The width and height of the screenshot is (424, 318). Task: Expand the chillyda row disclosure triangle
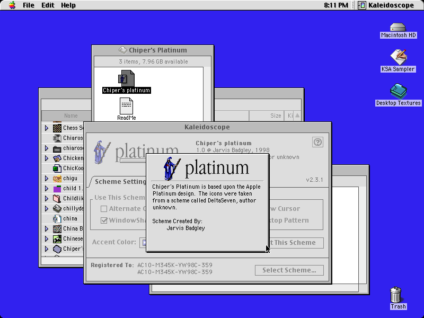pos(47,208)
